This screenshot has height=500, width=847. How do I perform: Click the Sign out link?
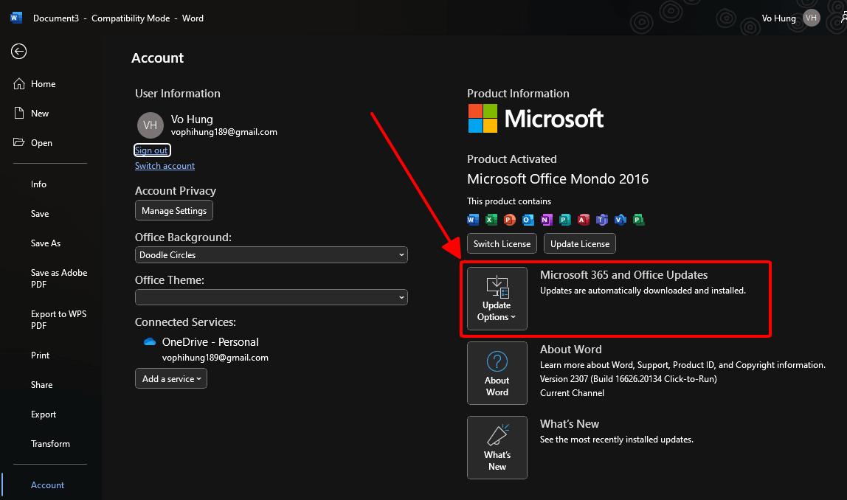point(152,150)
